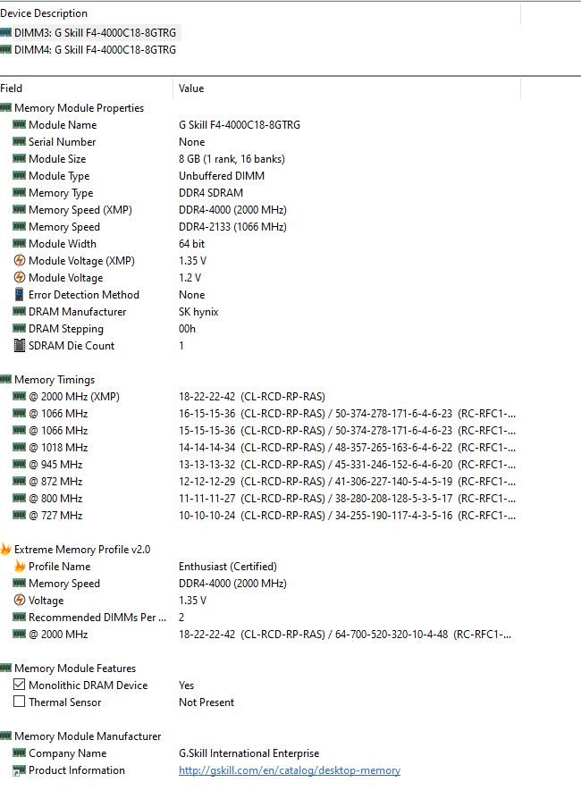The width and height of the screenshot is (581, 799).
Task: Click the Memory Module Features group icon
Action: click(5, 668)
